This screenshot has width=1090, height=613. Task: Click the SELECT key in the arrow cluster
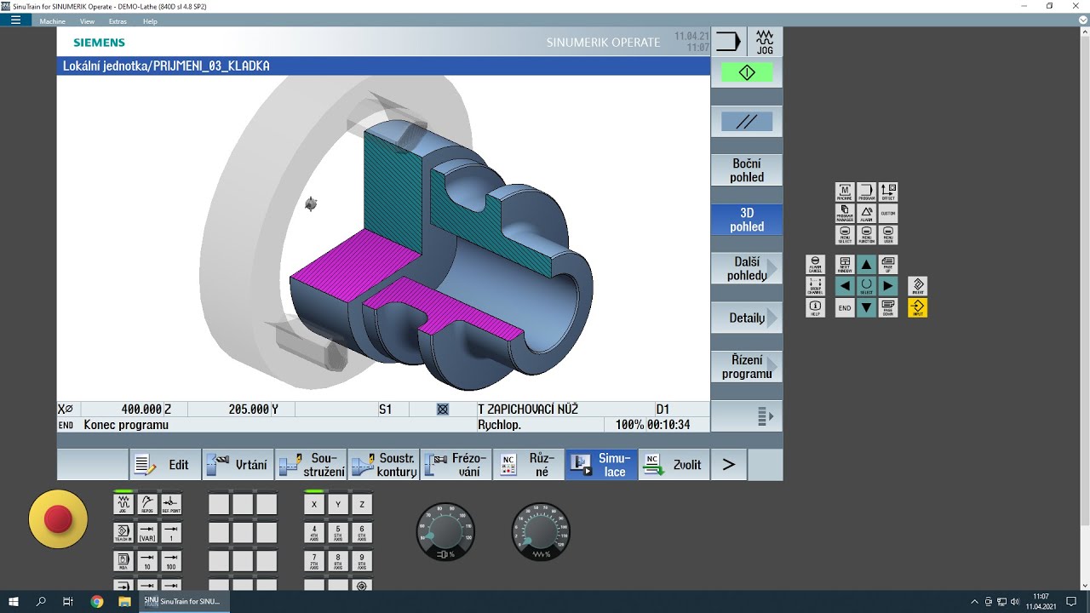(x=866, y=285)
